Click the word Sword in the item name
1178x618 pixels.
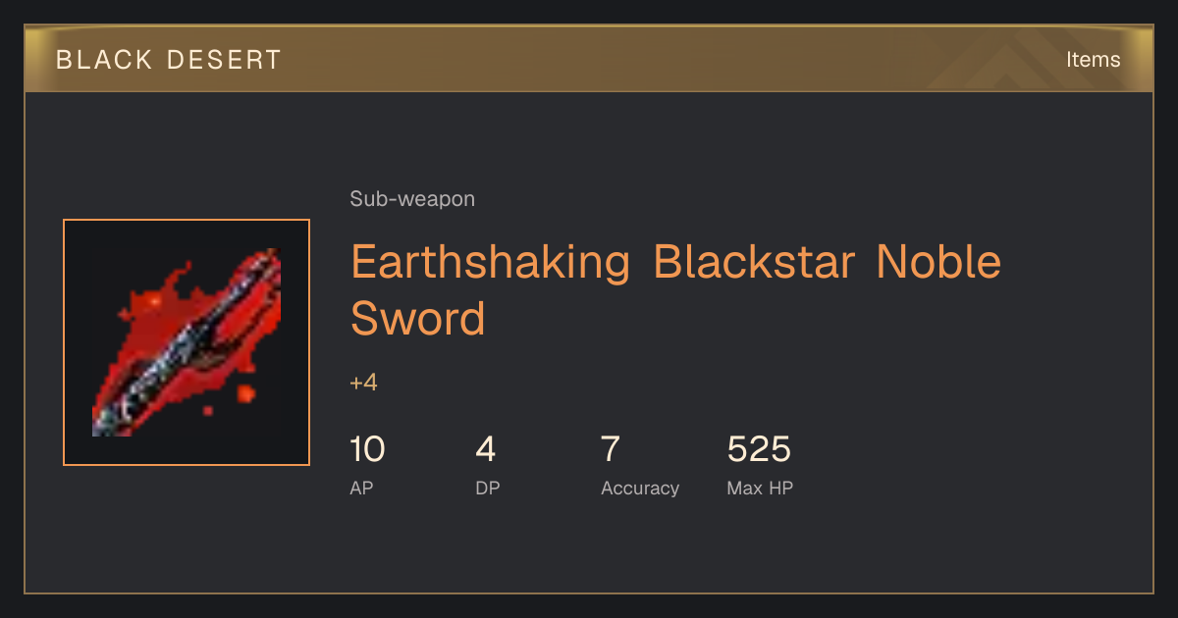point(418,319)
